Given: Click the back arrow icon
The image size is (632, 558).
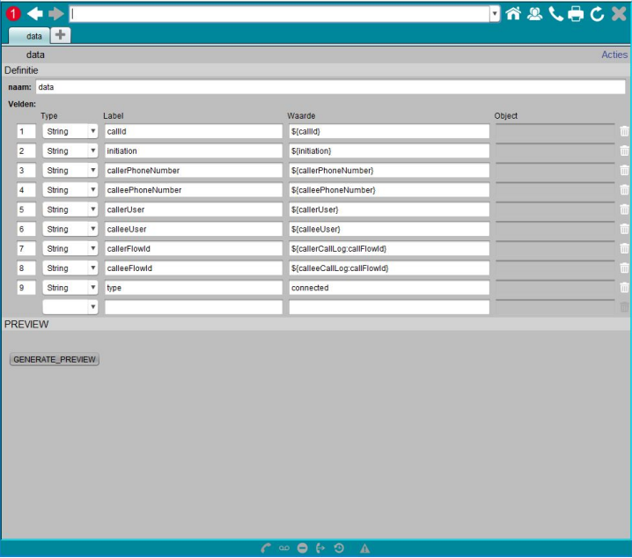Looking at the screenshot, I should [x=35, y=13].
